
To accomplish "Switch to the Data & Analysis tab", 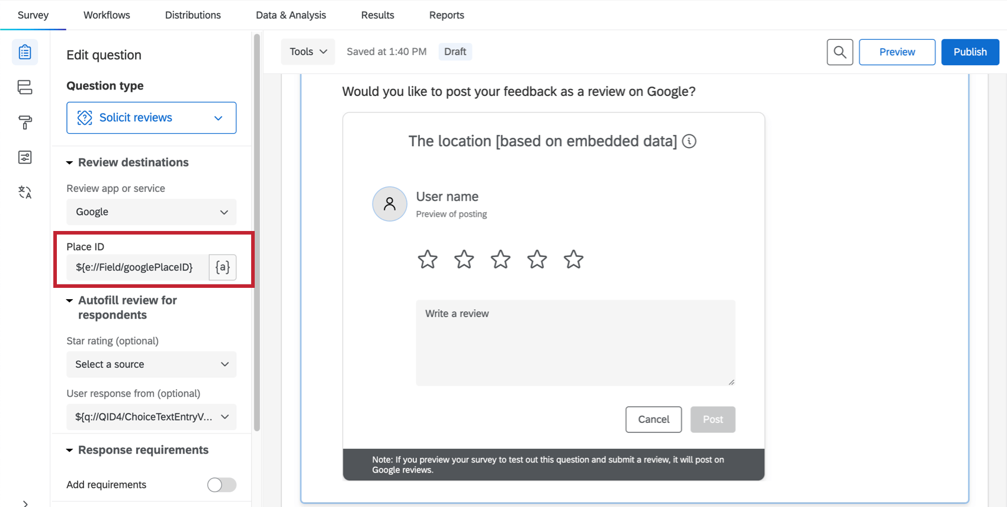I will click(291, 15).
